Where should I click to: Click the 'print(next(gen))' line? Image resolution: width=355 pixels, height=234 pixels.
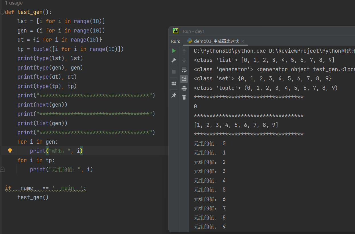click(x=42, y=105)
